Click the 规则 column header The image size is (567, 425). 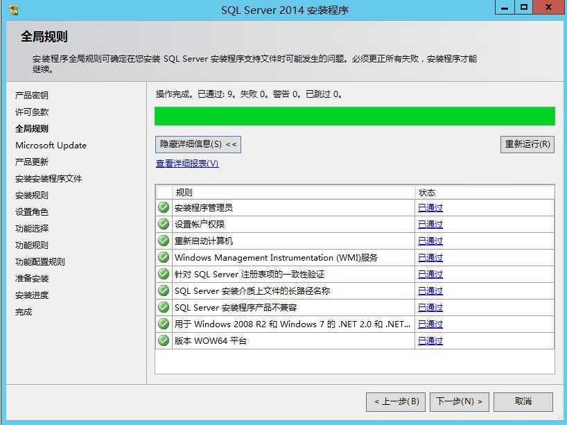pos(294,193)
